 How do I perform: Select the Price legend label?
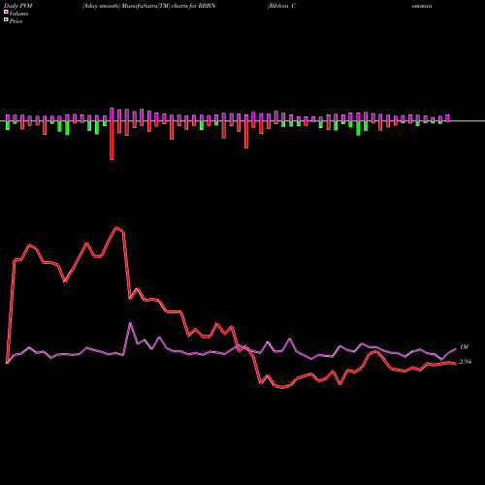point(16,21)
